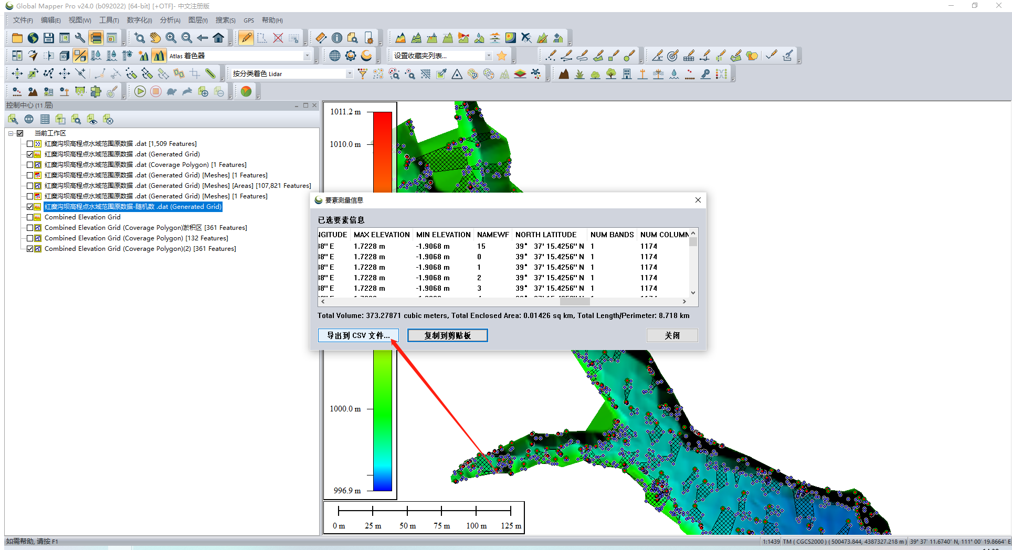1012x550 pixels.
Task: Click the horizontal scrollbar thumb in the feature table
Action: click(575, 301)
